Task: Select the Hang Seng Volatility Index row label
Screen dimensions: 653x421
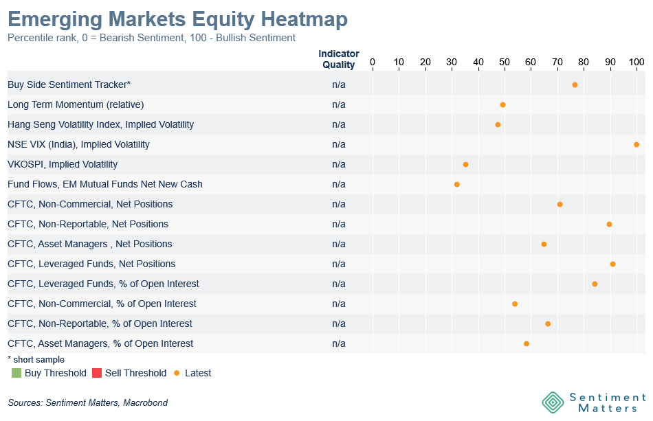Action: coord(100,124)
